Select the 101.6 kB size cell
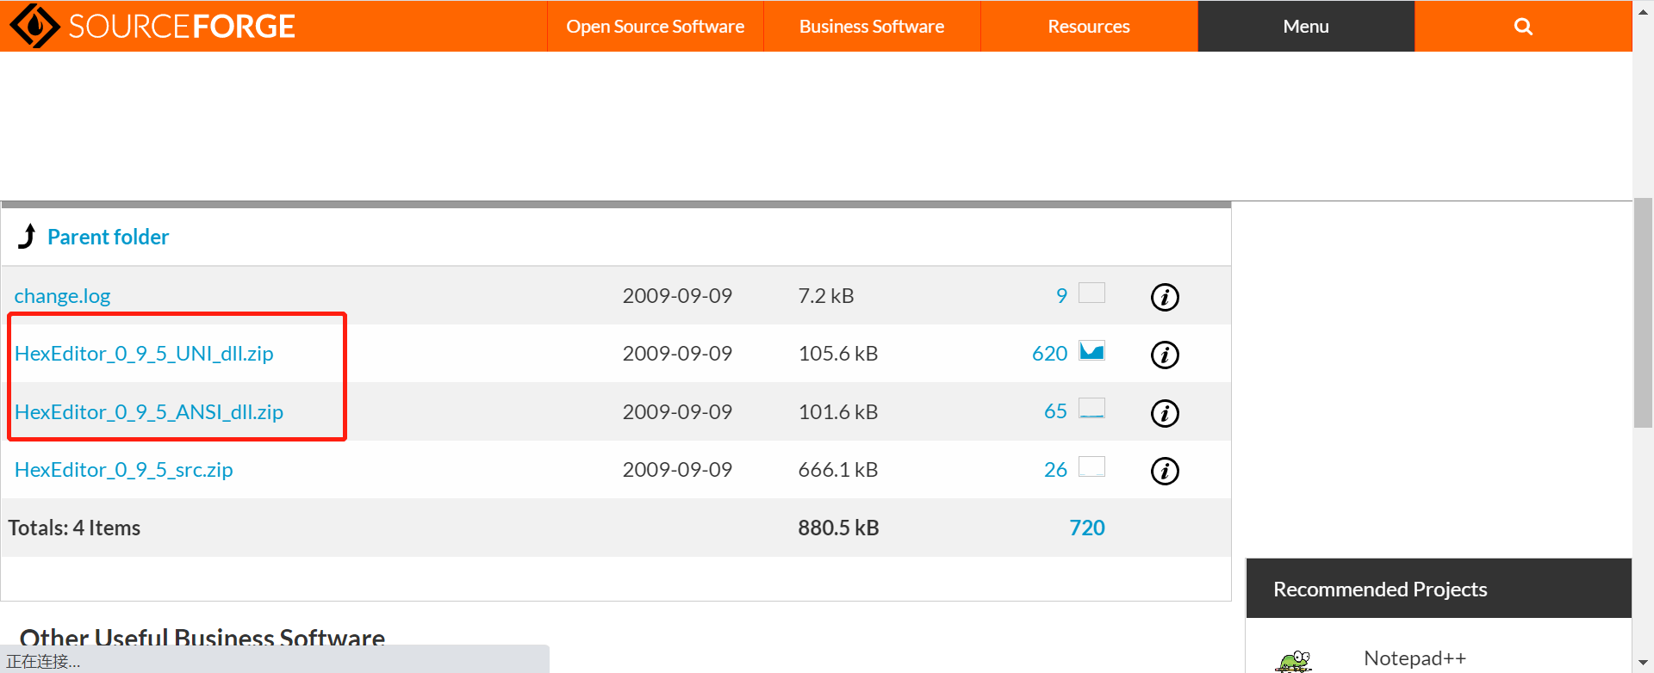The image size is (1654, 673). [838, 412]
